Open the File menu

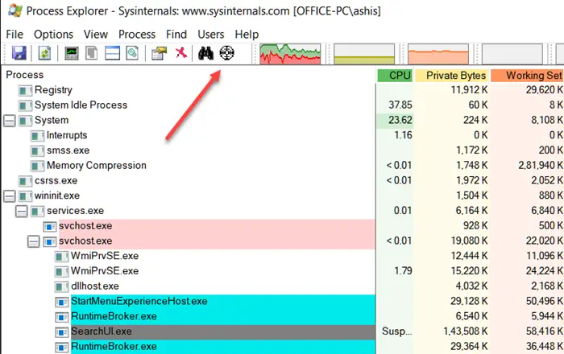15,34
